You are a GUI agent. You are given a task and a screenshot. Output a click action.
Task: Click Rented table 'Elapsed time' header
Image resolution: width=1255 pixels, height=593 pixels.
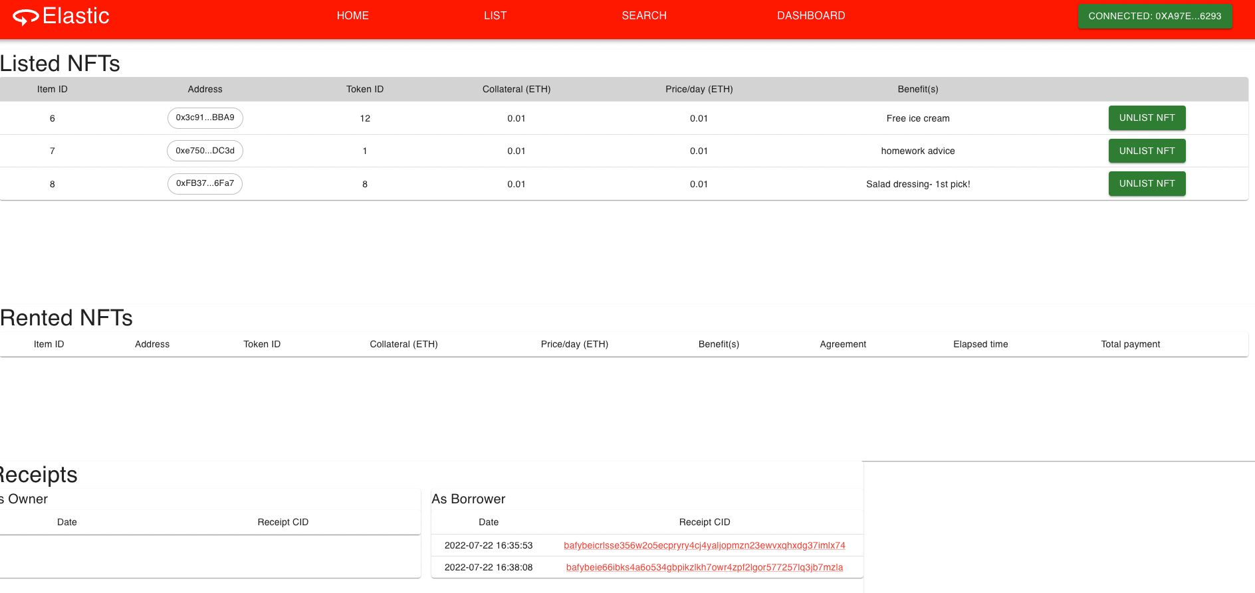pyautogui.click(x=980, y=344)
